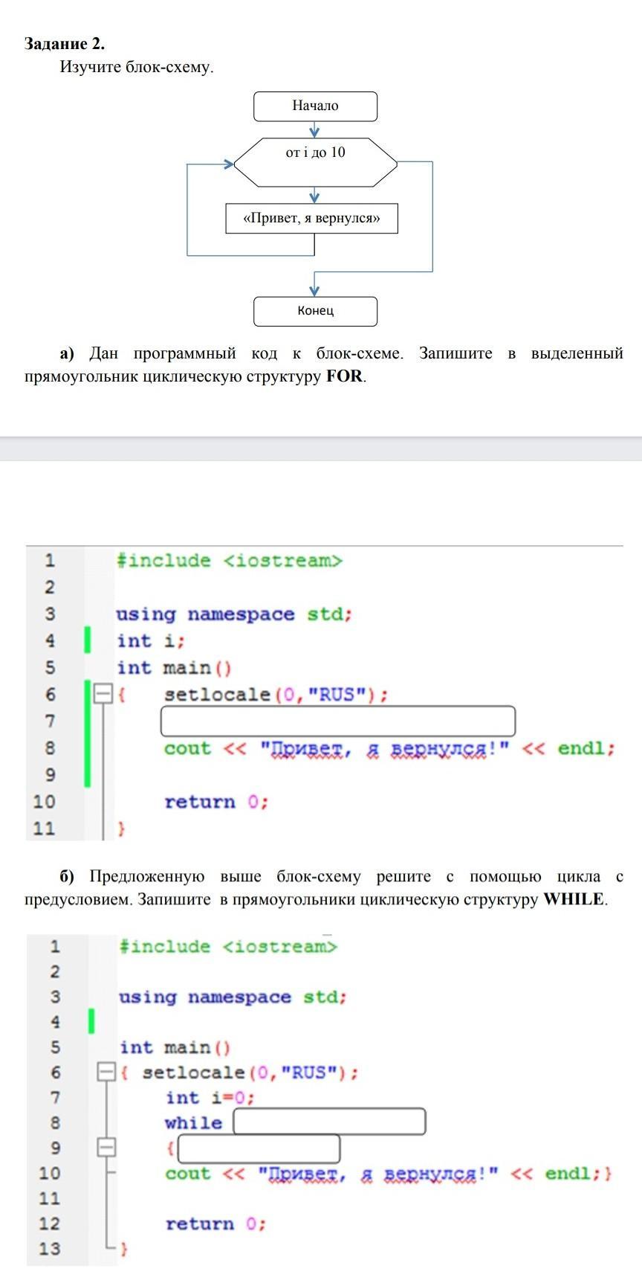
Task: Collapse the fold marker on line 6 of WHILE listing
Action: (107, 1073)
